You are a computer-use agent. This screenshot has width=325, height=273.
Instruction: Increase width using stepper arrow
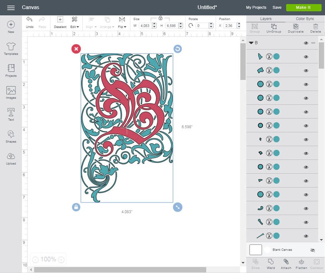pyautogui.click(x=154, y=24)
